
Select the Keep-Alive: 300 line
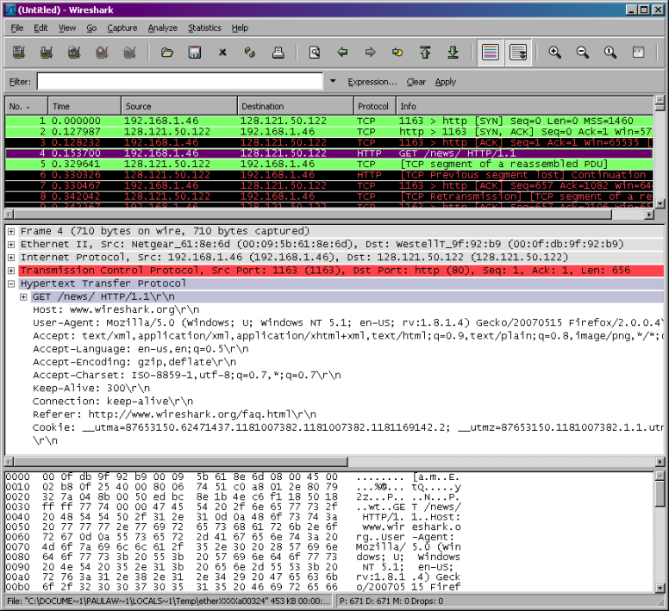tap(91, 389)
